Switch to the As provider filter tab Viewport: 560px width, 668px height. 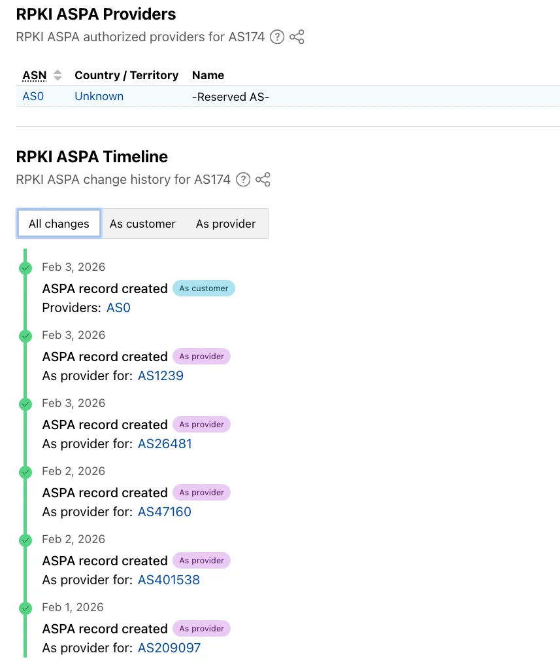[x=225, y=223]
